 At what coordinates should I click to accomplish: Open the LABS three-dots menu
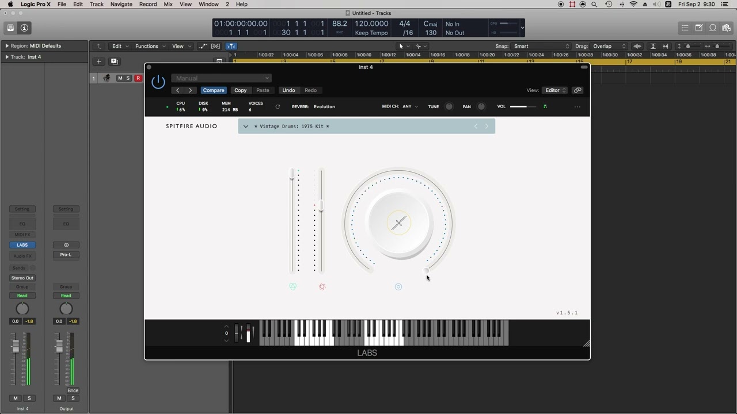578,106
